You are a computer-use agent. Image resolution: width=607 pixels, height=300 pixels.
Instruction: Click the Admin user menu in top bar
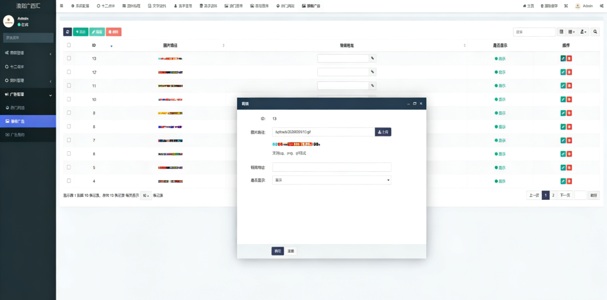pos(584,6)
